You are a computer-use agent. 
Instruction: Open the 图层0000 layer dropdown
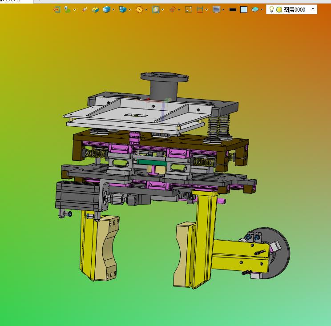313,9
